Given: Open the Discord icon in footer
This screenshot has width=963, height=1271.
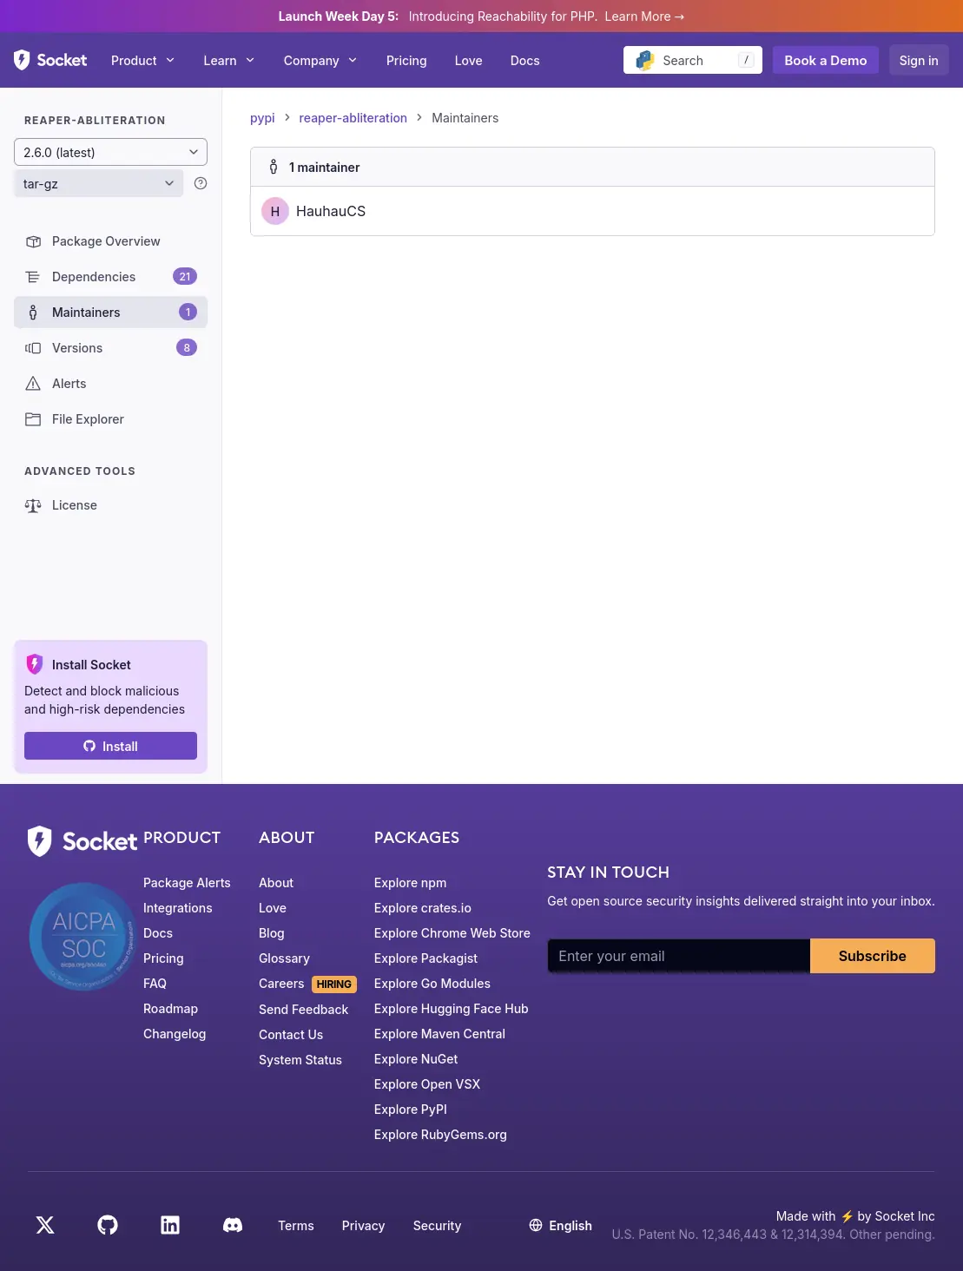Looking at the screenshot, I should coord(233,1225).
